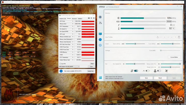
Task: Toggle the fan sync switch off
Action: pyautogui.click(x=136, y=71)
